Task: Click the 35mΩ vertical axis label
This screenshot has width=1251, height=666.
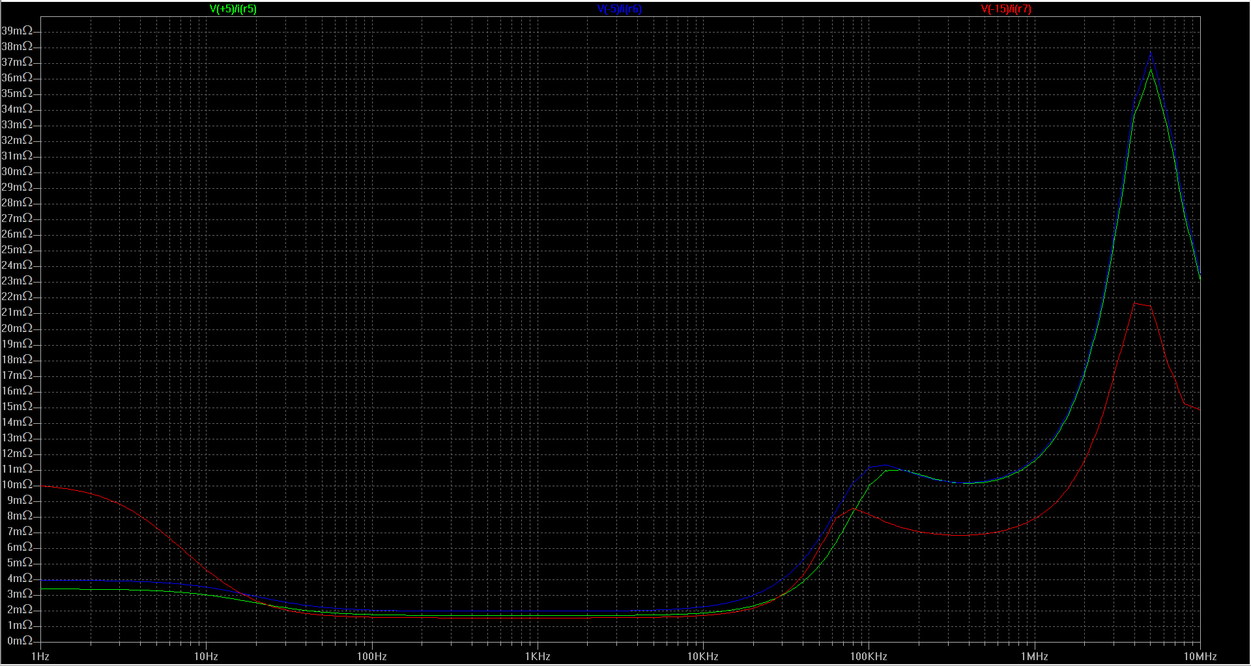Action: [x=17, y=93]
